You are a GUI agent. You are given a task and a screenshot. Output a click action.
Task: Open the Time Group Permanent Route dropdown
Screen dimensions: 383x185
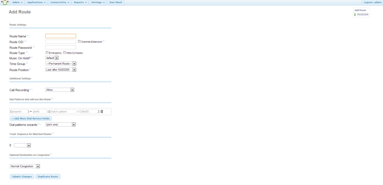61,64
